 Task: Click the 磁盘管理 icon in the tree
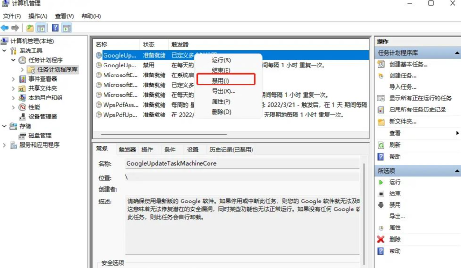click(22, 135)
